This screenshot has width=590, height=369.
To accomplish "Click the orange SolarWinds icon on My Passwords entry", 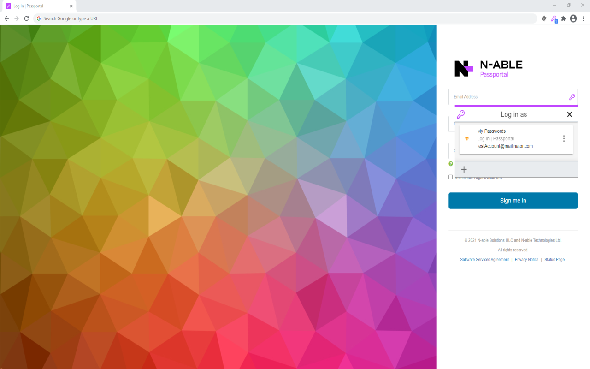I will tap(467, 138).
